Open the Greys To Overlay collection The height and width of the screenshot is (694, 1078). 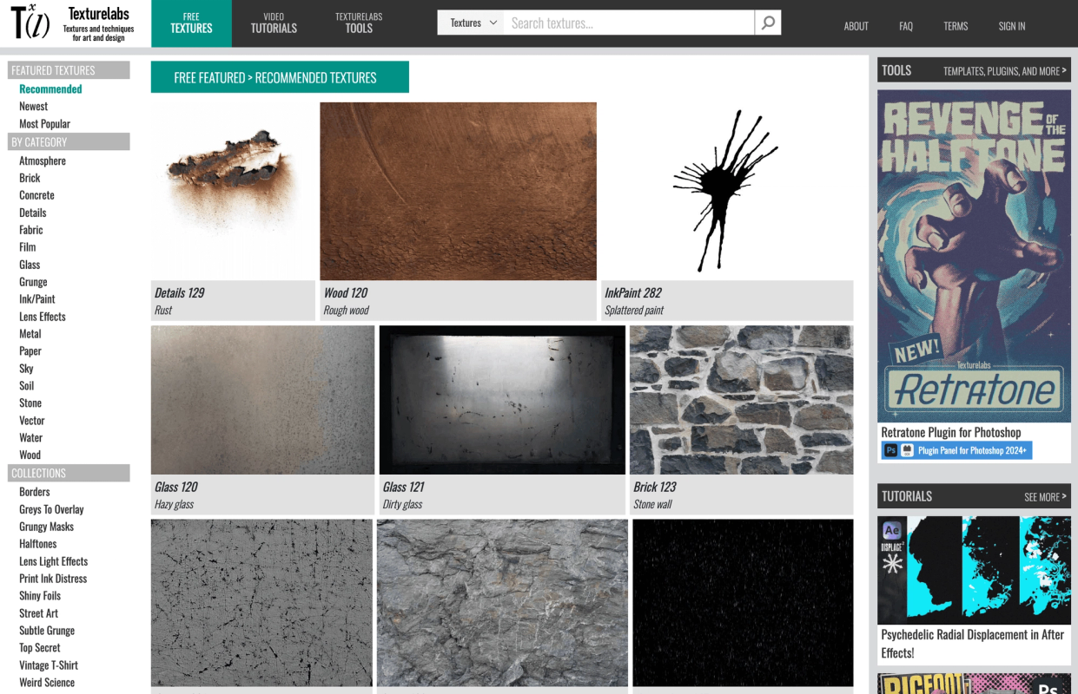51,509
